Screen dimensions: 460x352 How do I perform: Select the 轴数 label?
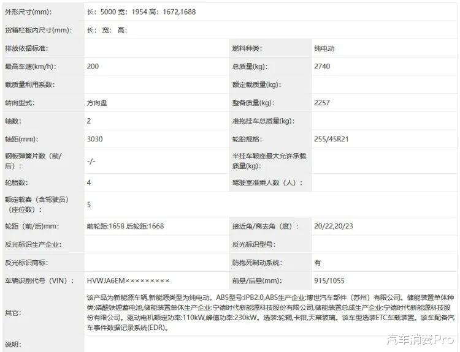tap(13, 121)
